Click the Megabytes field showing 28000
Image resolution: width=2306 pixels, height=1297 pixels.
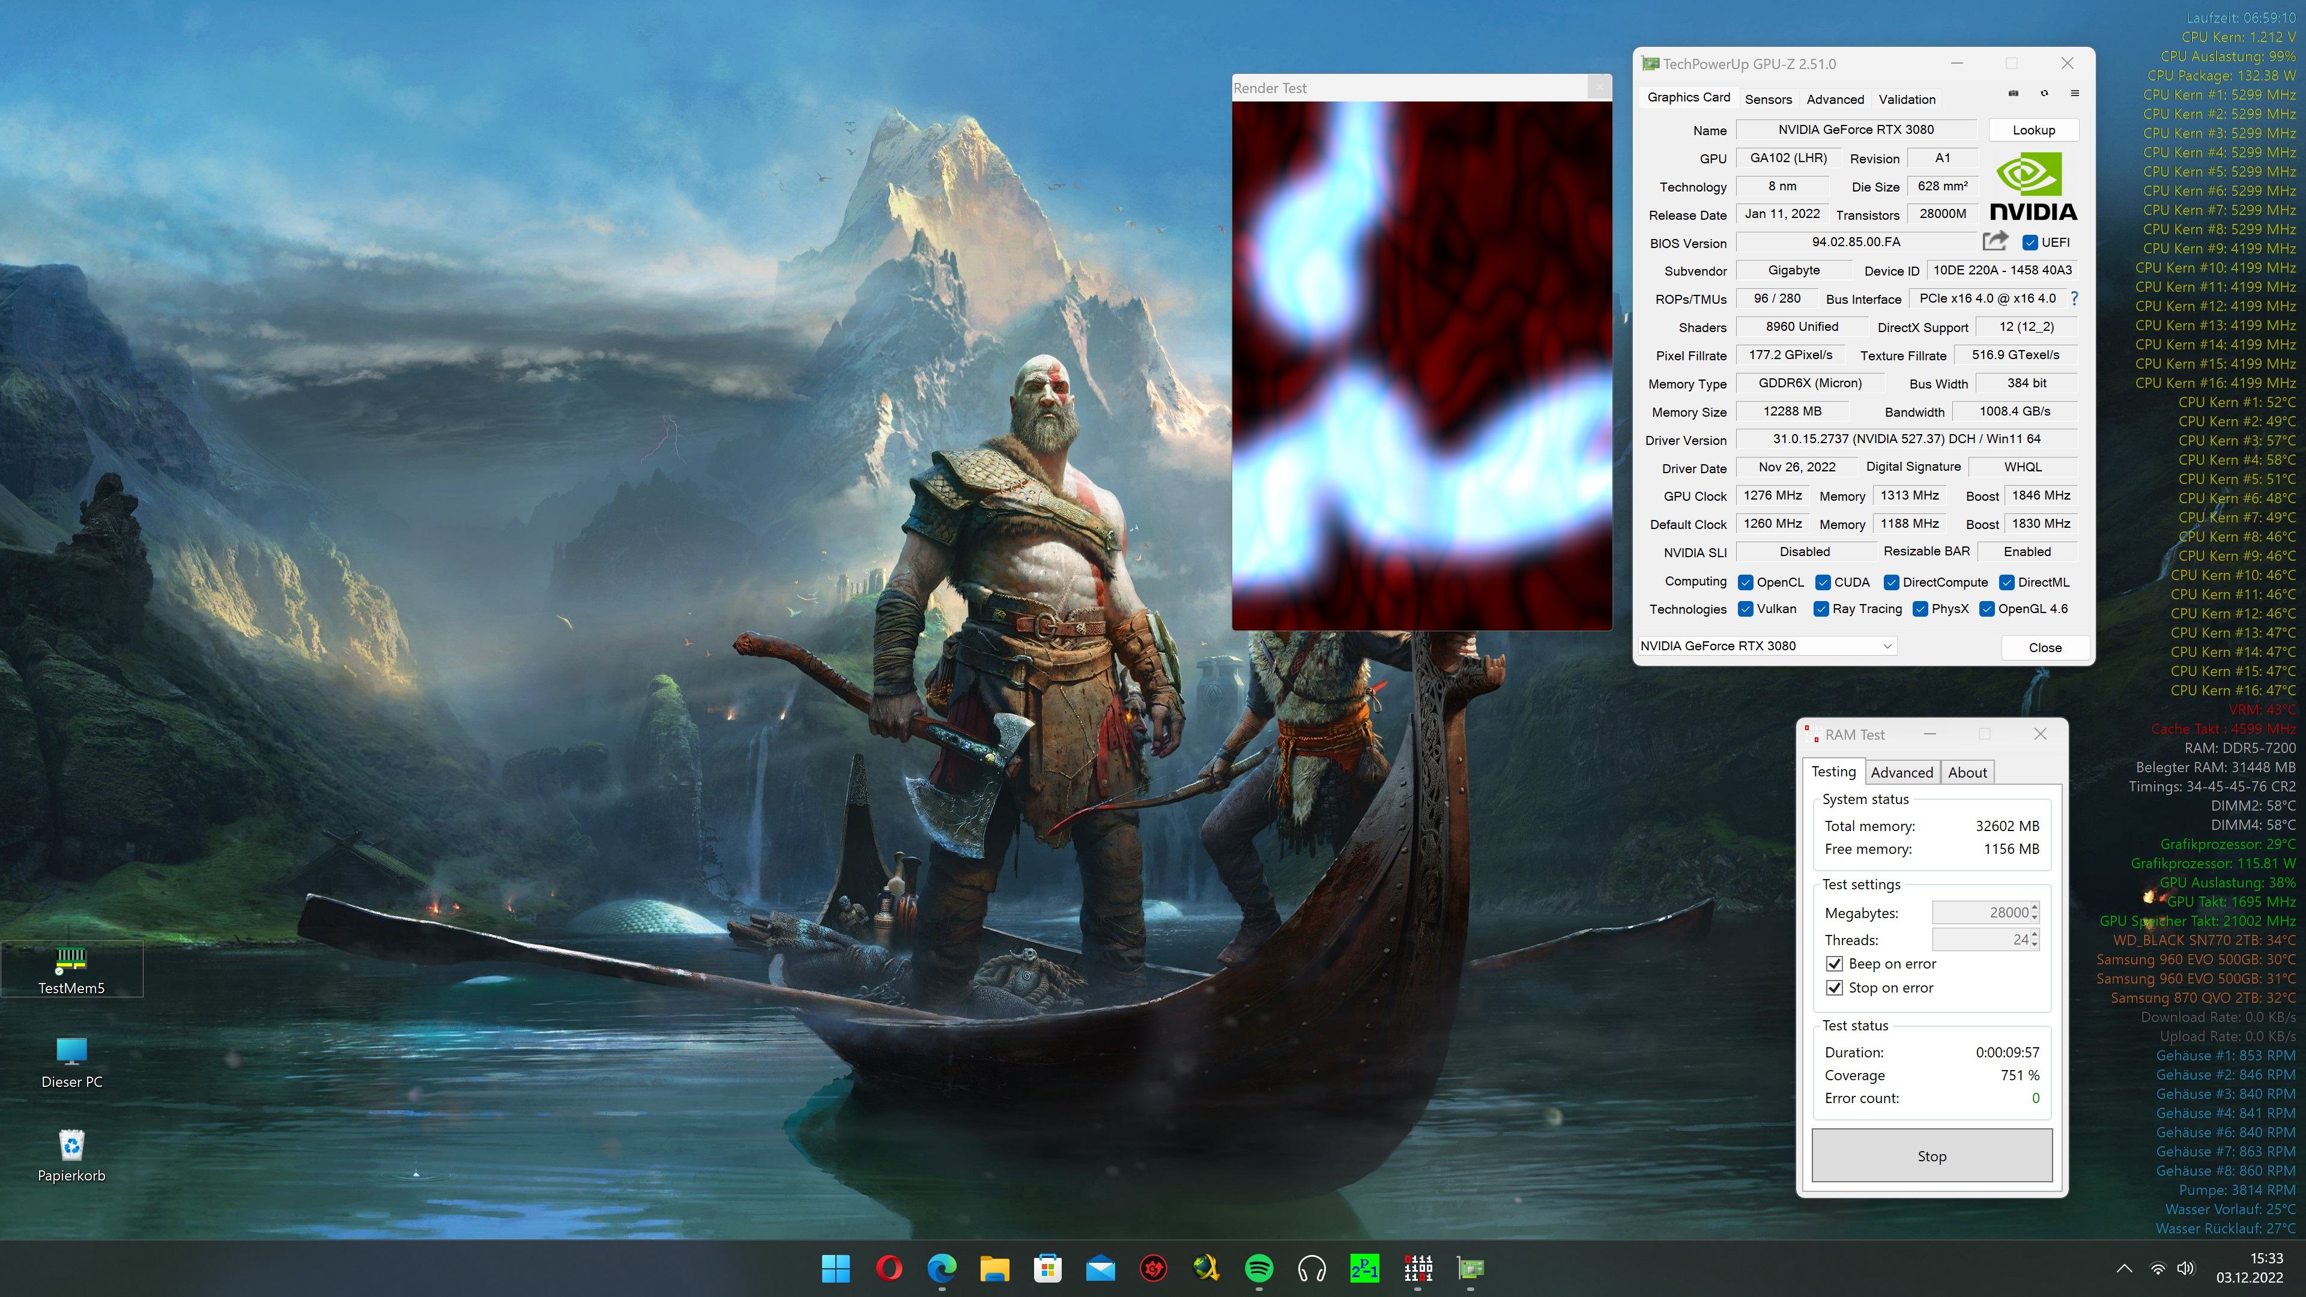click(x=1980, y=912)
